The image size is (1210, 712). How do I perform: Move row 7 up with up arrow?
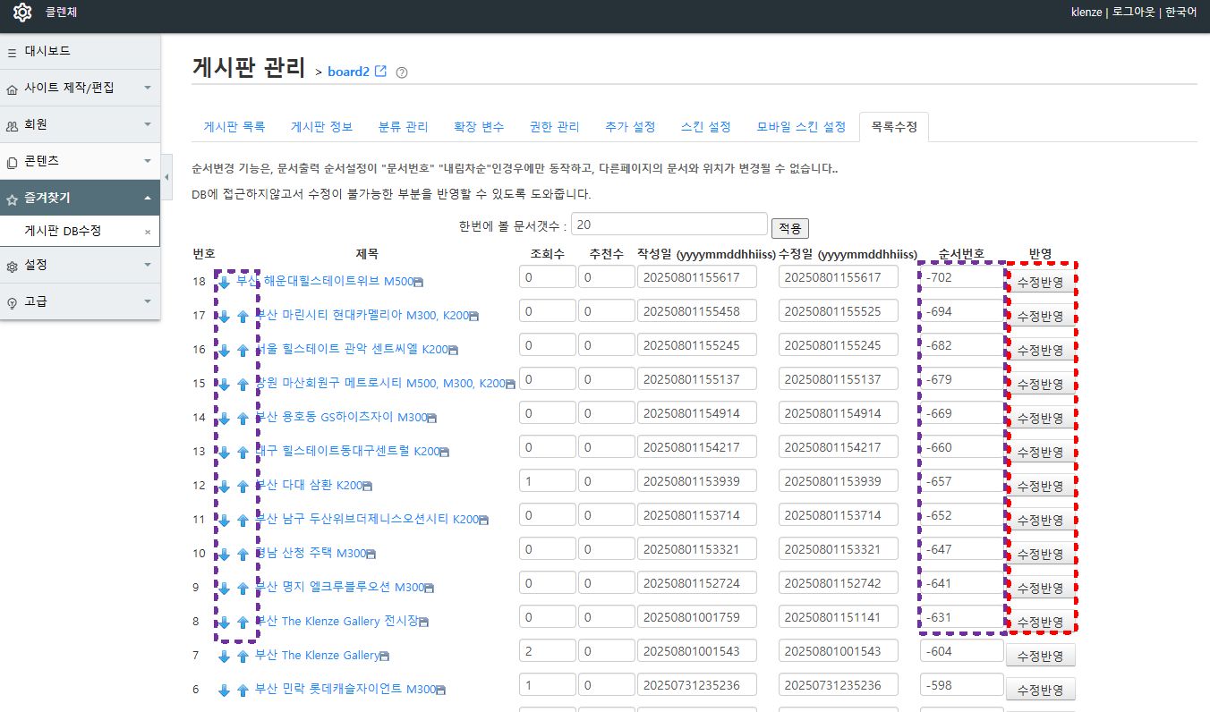(x=243, y=656)
